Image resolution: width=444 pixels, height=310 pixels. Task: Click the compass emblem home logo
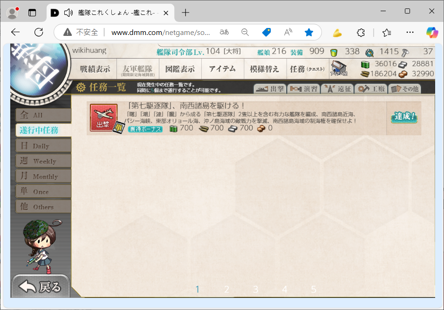[x=39, y=70]
